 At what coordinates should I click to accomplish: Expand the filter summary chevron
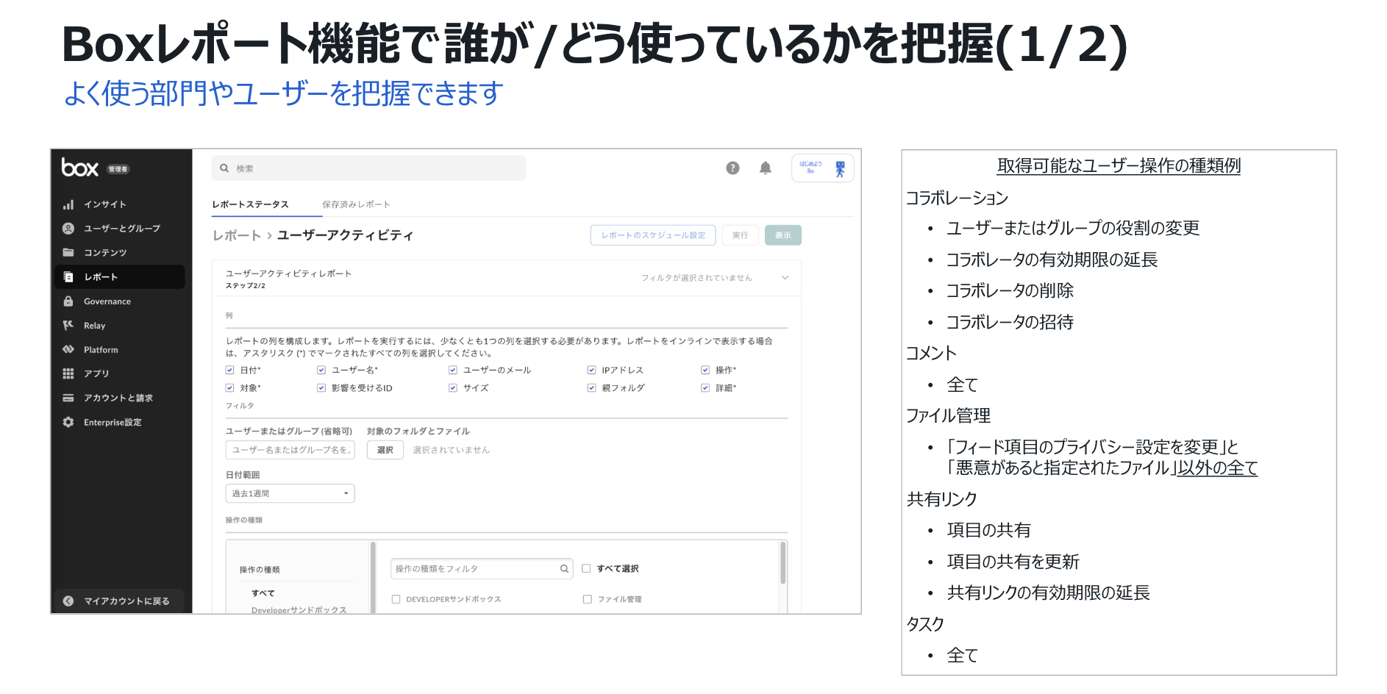coord(785,278)
